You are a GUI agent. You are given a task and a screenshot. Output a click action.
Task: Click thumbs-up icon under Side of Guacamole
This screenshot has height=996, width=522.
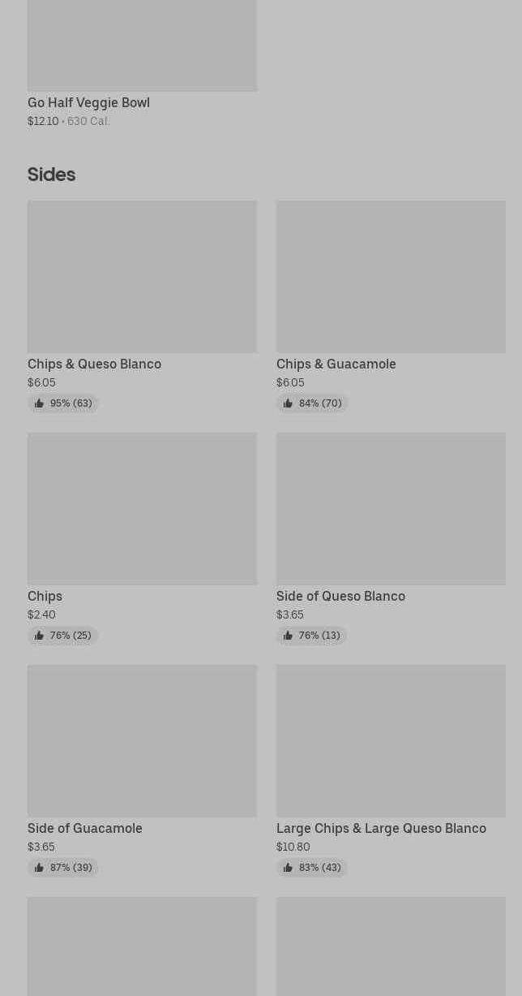pyautogui.click(x=39, y=868)
